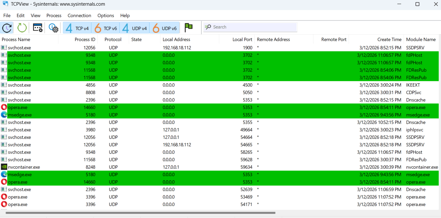Screen dimensions: 441x218
Task: Sort by the Process Name column header
Action: pyautogui.click(x=16, y=39)
